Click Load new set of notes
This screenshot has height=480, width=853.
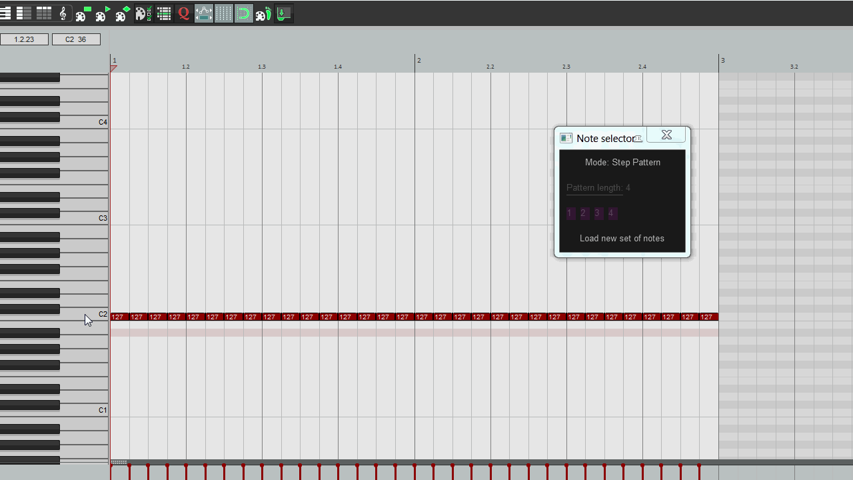click(x=622, y=238)
